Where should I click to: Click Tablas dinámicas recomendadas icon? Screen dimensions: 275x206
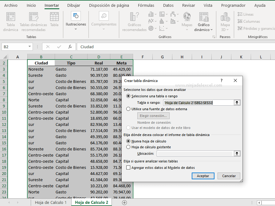33,17
